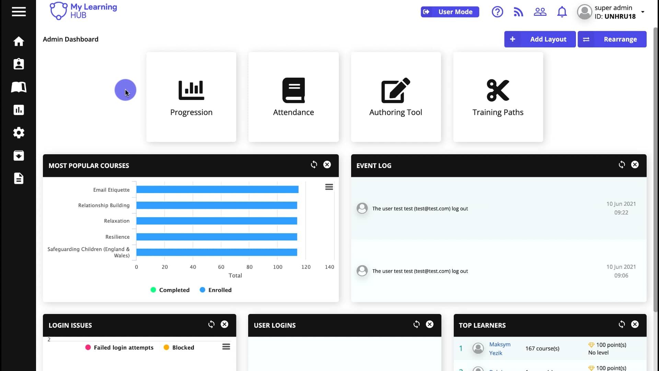Toggle the Enrolled legend in Most Popular Courses
This screenshot has height=371, width=659.
coord(215,290)
